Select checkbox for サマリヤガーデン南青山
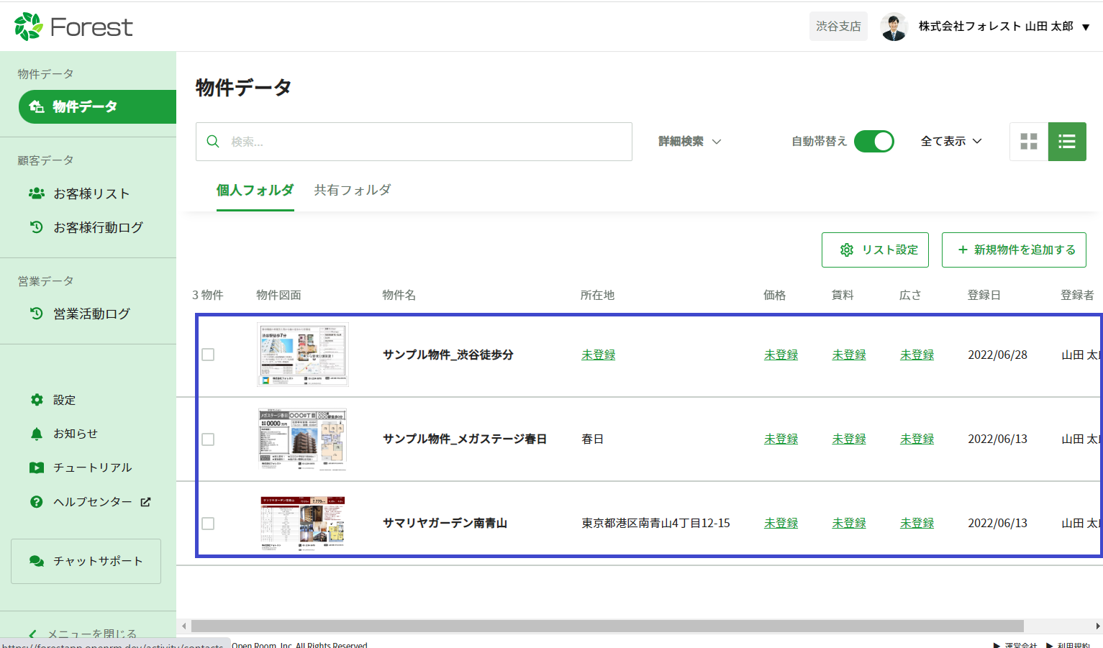 coord(208,524)
